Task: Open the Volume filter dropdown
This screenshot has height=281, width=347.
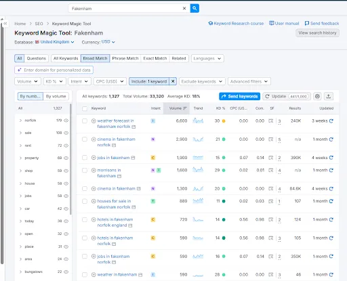Action: [x=28, y=81]
